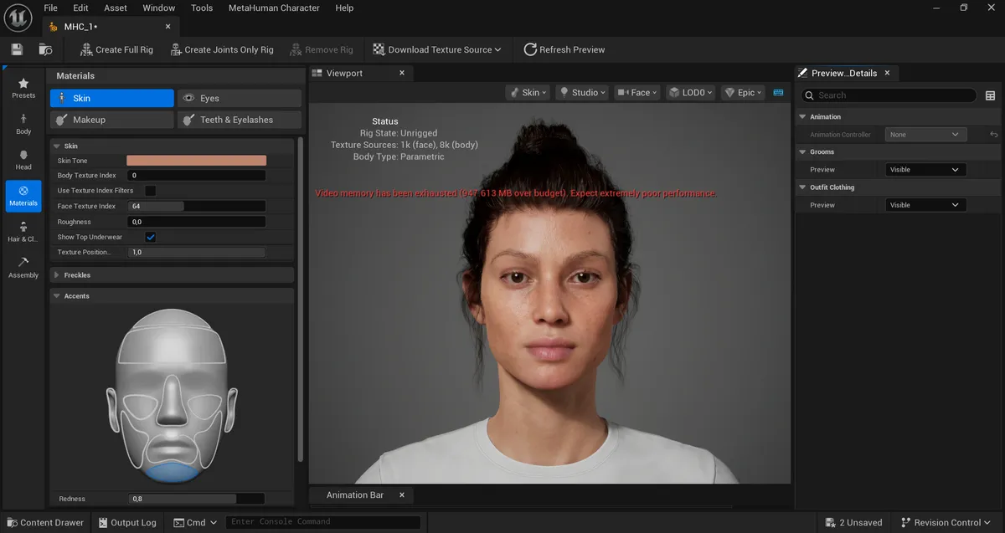Open the Skin Tone color swatch
Viewport: 1005px width, 533px height.
point(196,160)
